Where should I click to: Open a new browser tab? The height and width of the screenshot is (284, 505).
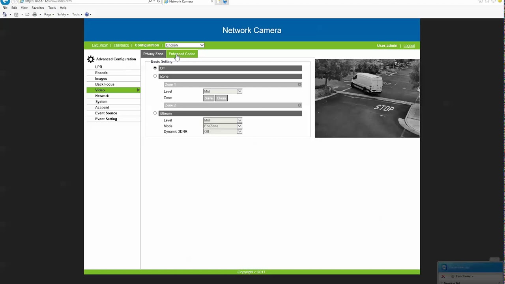click(219, 2)
